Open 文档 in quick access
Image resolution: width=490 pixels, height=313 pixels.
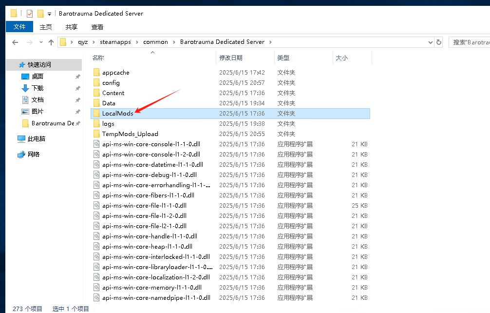37,100
